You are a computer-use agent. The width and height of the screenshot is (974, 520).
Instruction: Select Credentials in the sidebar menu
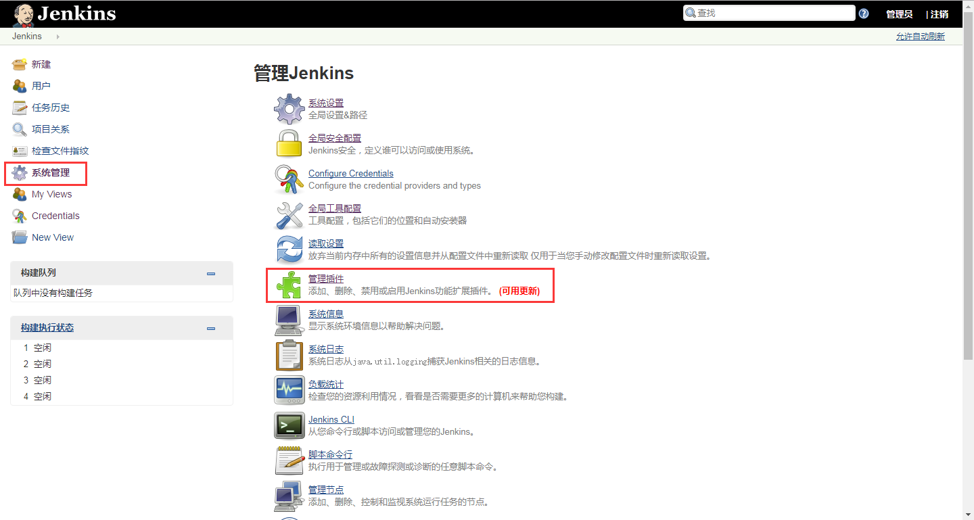(x=55, y=216)
